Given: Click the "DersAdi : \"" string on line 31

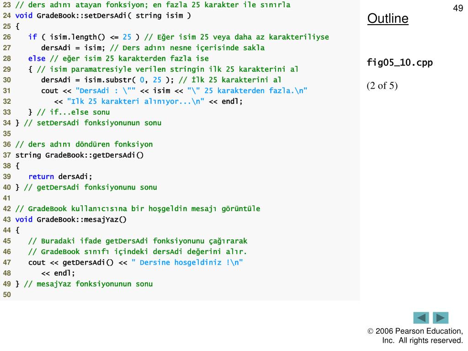Looking at the screenshot, I should click(x=106, y=91).
